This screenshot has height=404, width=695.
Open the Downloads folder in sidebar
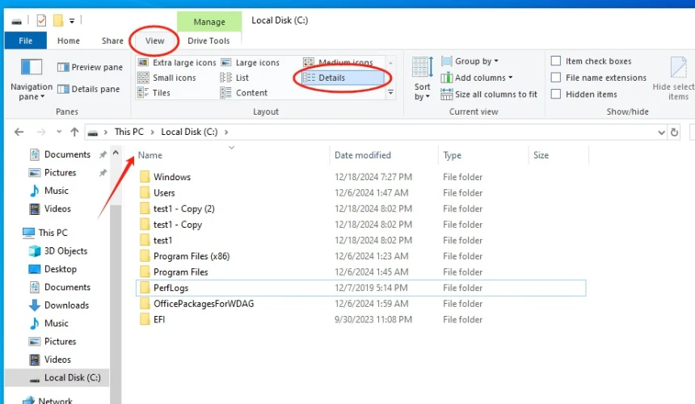tap(66, 305)
